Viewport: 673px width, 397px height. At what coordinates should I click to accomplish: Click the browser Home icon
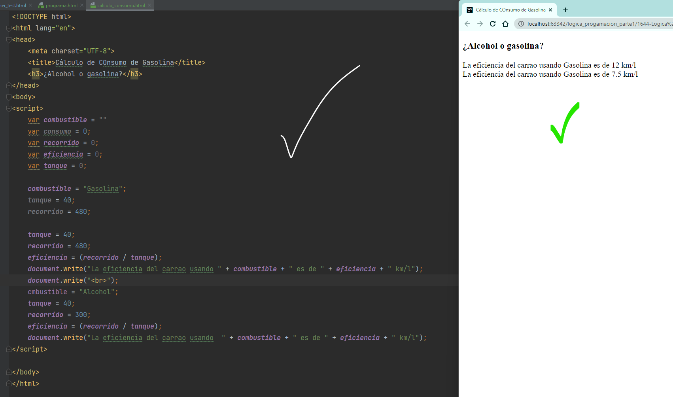pos(505,24)
